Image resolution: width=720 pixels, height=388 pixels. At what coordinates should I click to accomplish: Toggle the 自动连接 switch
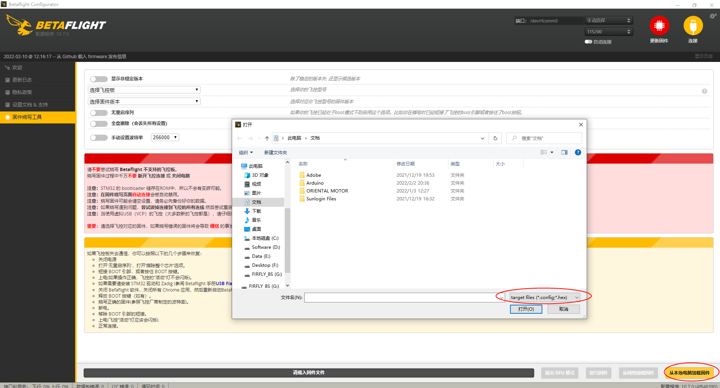coord(588,42)
